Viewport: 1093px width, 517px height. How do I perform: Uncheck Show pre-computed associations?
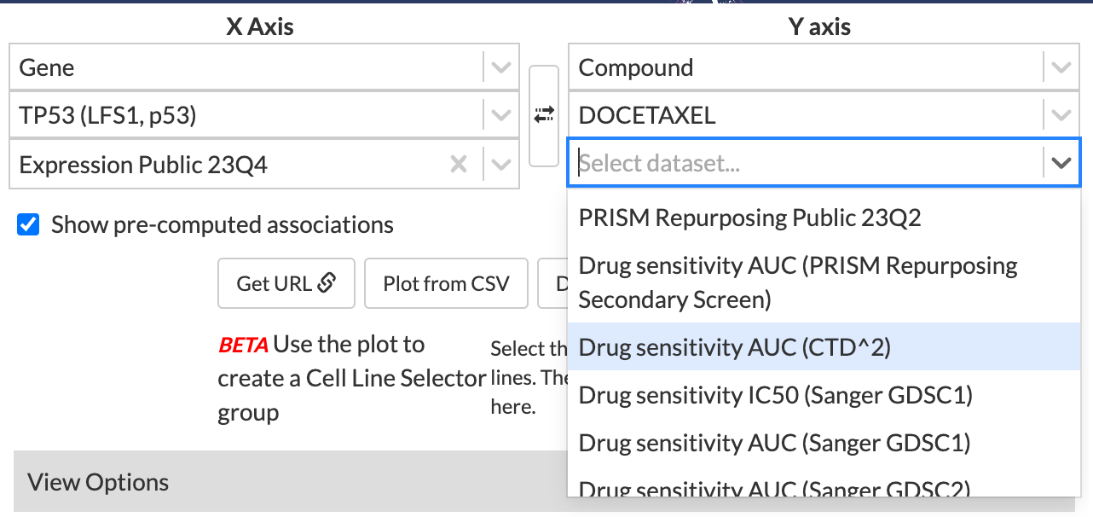pyautogui.click(x=29, y=225)
